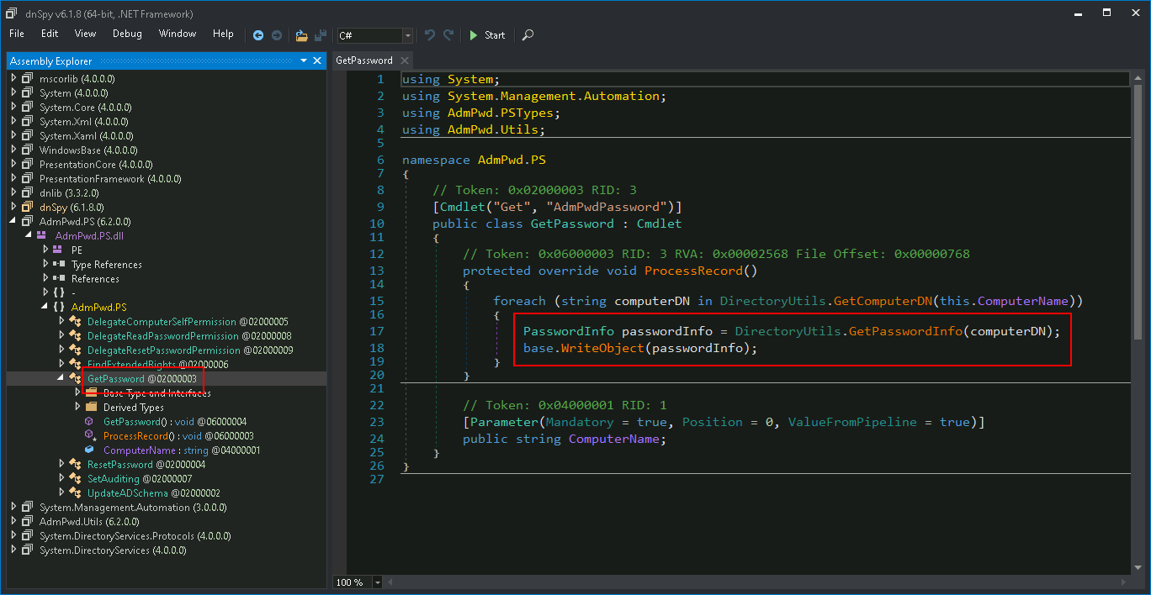Collapse the AdmPwd.PS namespace node

(45, 307)
